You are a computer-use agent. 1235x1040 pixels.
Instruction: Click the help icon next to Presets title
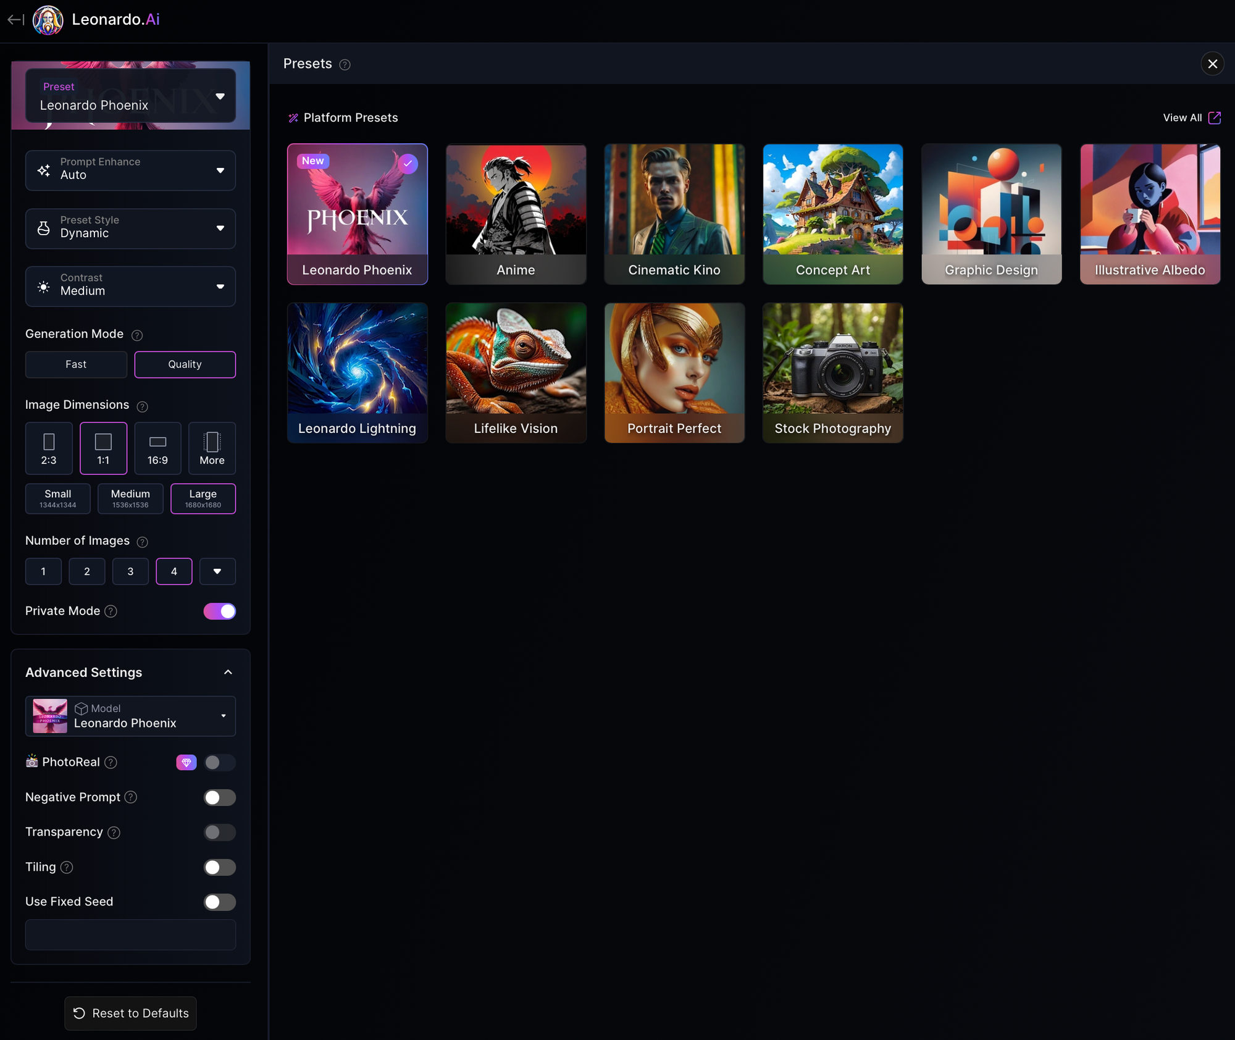(345, 64)
